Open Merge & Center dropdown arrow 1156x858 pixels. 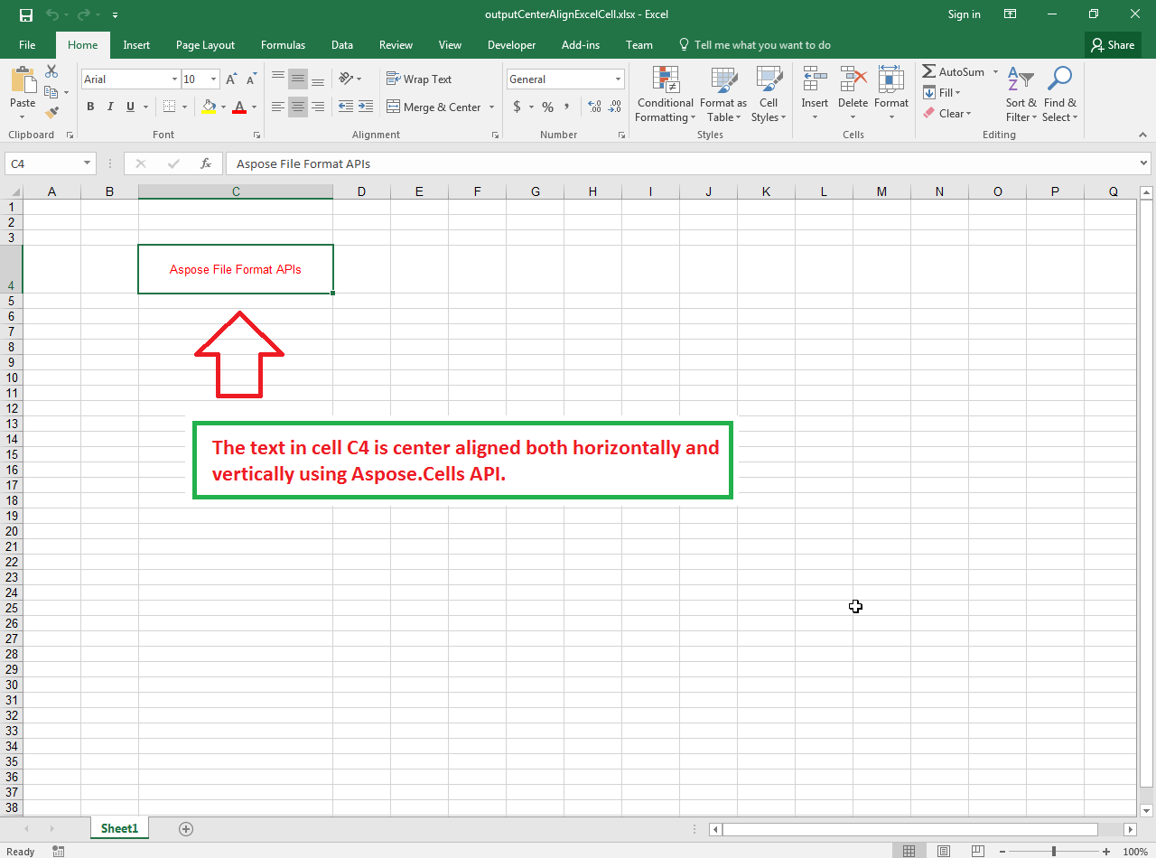[x=492, y=107]
